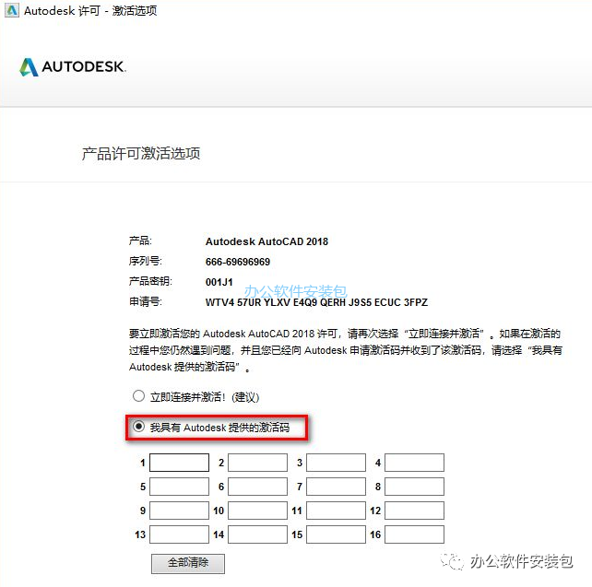Click activation code field 4

[415, 463]
